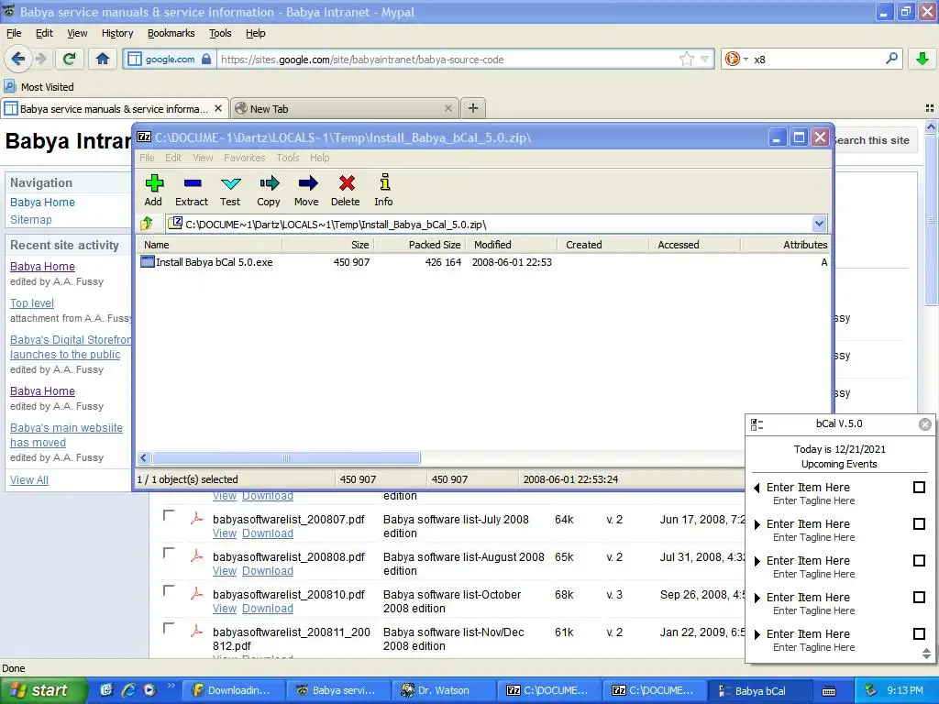Open the Favorites menu in 7-Zip
This screenshot has width=939, height=704.
244,158
